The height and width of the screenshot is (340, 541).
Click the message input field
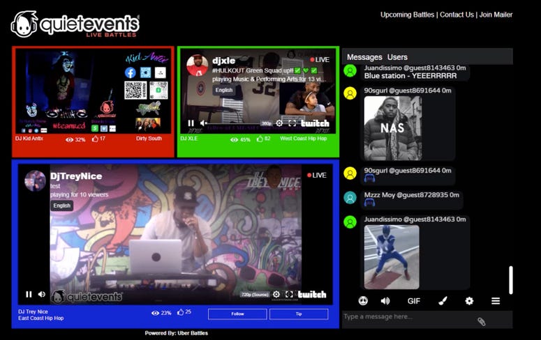pyautogui.click(x=405, y=317)
